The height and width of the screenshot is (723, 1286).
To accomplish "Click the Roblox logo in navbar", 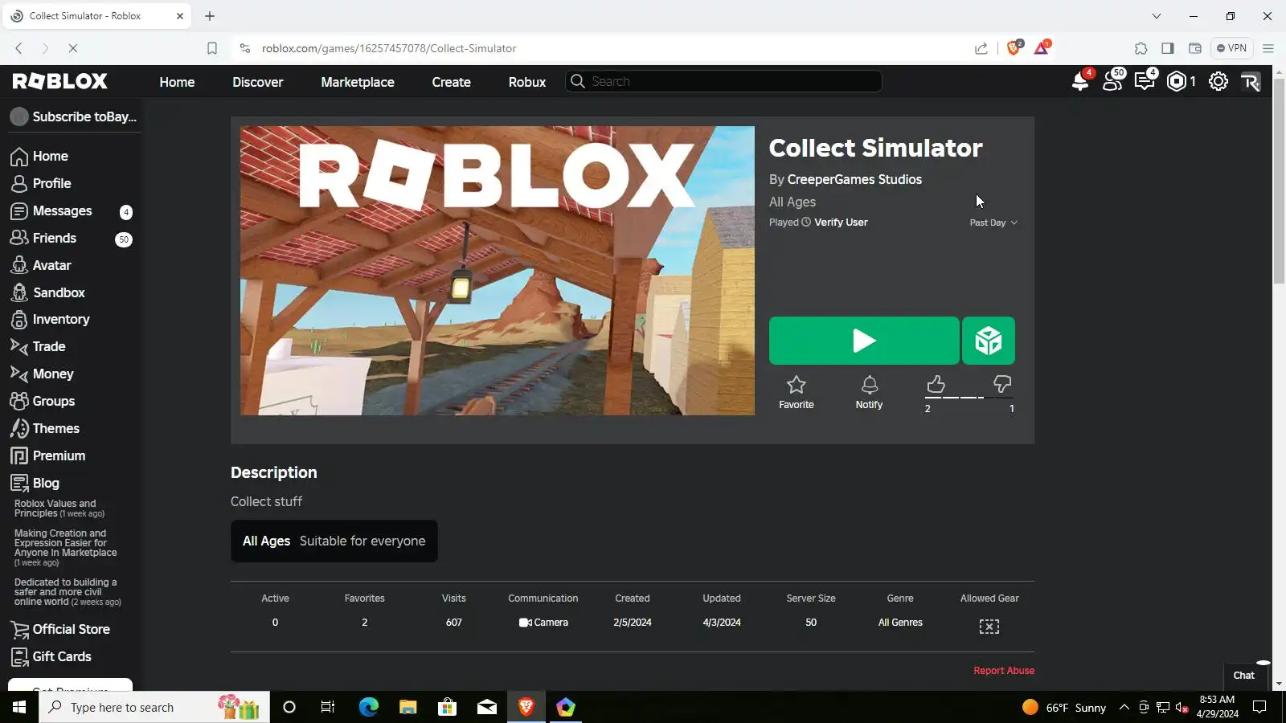I will [60, 81].
